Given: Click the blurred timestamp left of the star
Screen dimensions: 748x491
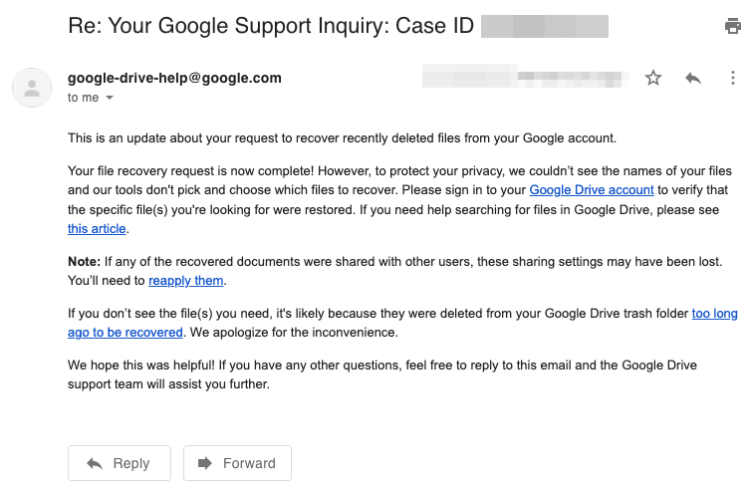Looking at the screenshot, I should [x=526, y=76].
